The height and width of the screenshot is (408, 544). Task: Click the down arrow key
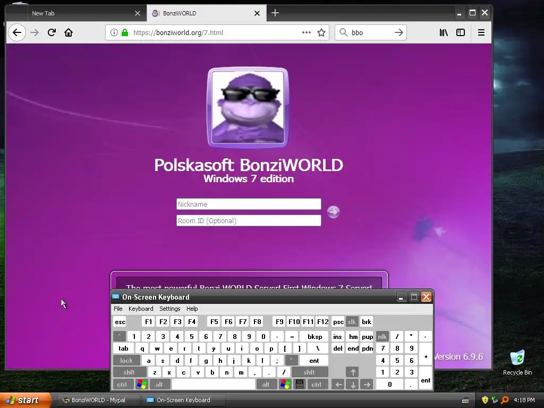[353, 385]
